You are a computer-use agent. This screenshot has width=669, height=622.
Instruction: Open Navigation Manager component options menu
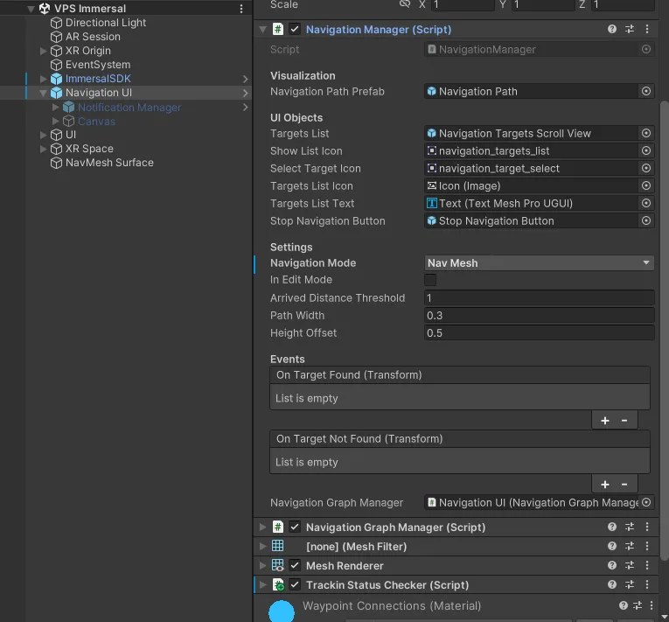point(647,29)
